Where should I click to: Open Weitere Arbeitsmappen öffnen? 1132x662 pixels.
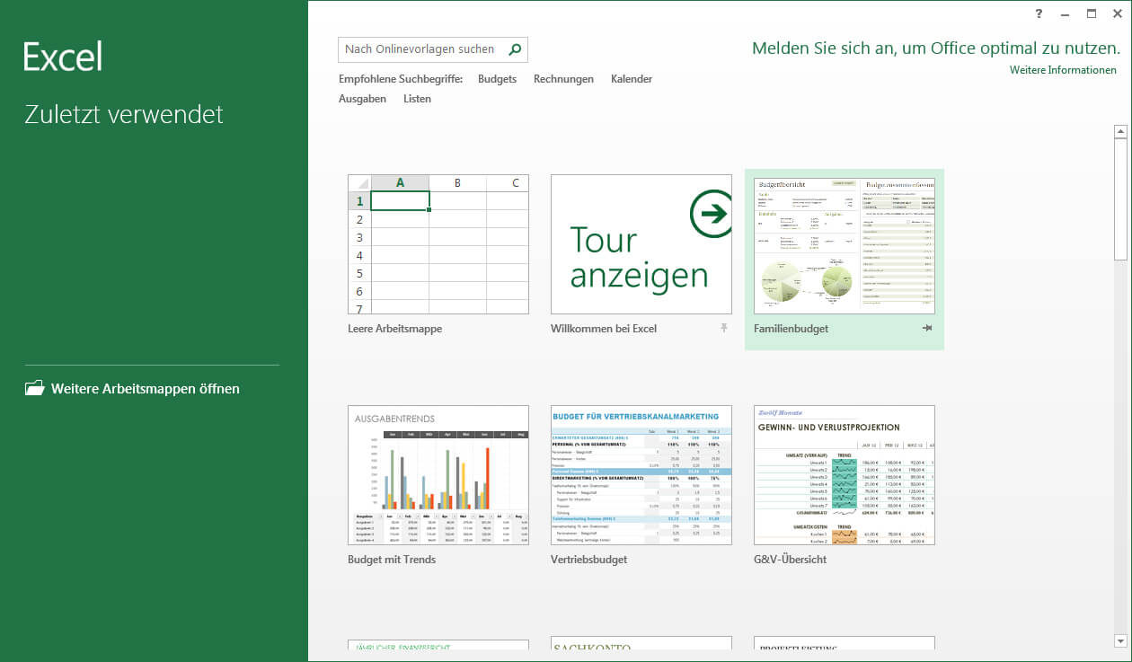(x=132, y=389)
